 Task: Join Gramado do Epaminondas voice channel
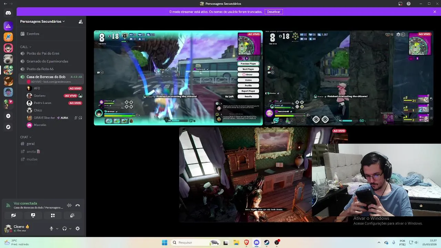click(x=51, y=61)
